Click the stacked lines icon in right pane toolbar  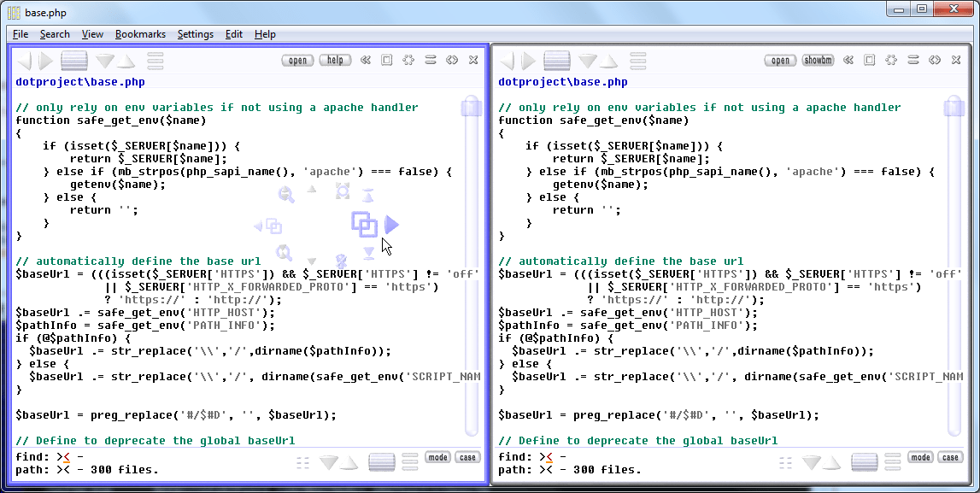pos(637,61)
